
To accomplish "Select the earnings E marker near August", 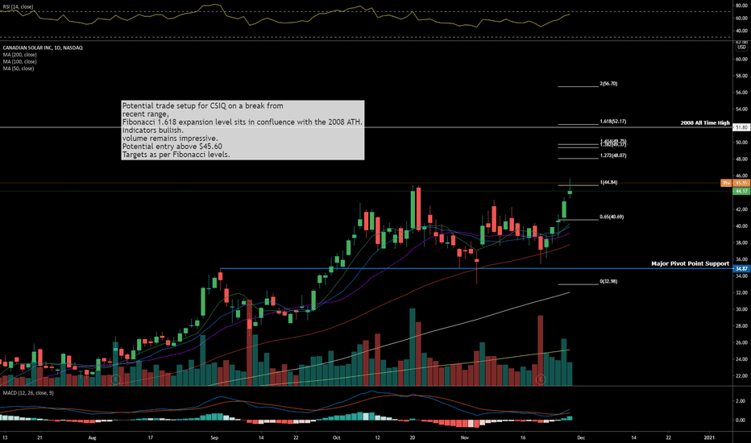I will pos(115,379).
